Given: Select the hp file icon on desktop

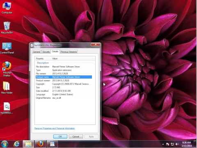Looking at the screenshot, I should 7,108.
